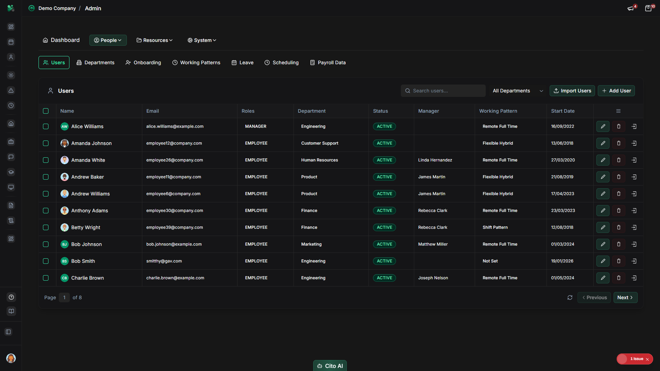Open the alerts warning triangle in the sidebar

(x=11, y=91)
